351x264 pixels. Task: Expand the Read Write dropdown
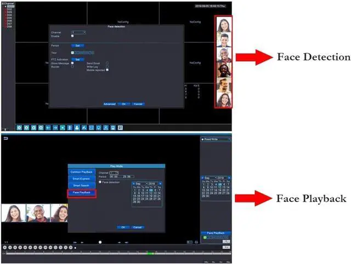pyautogui.click(x=215, y=139)
